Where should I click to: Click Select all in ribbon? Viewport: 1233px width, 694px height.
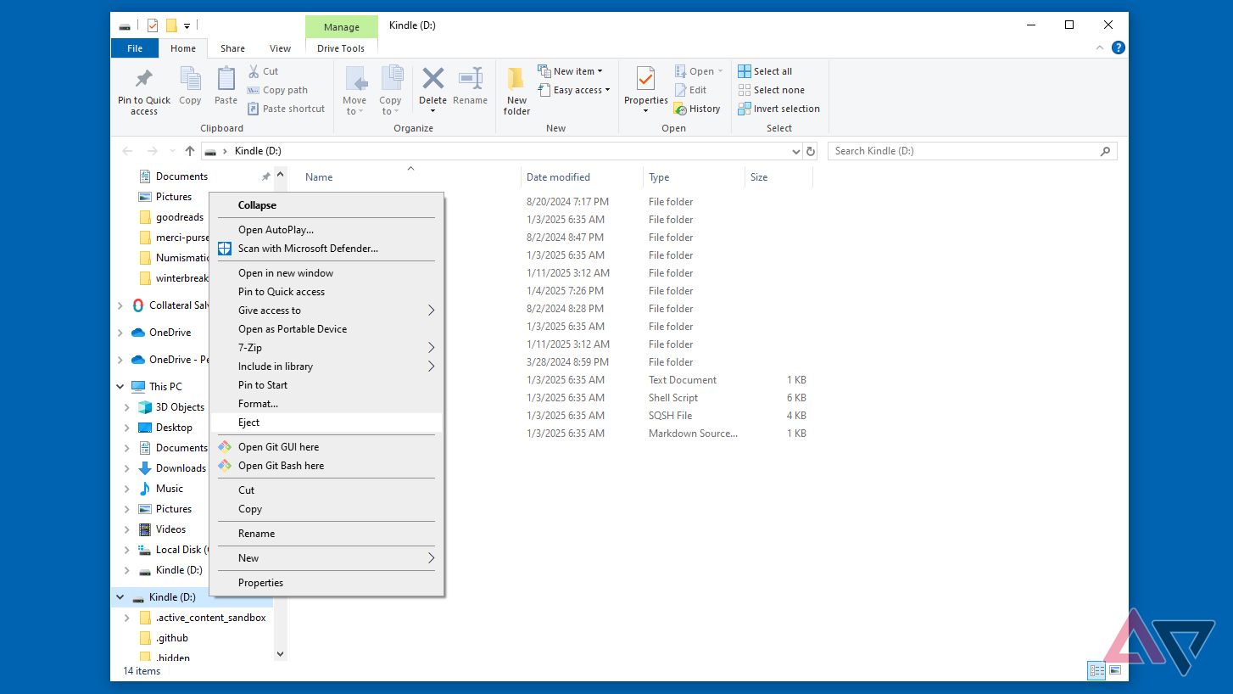[765, 71]
